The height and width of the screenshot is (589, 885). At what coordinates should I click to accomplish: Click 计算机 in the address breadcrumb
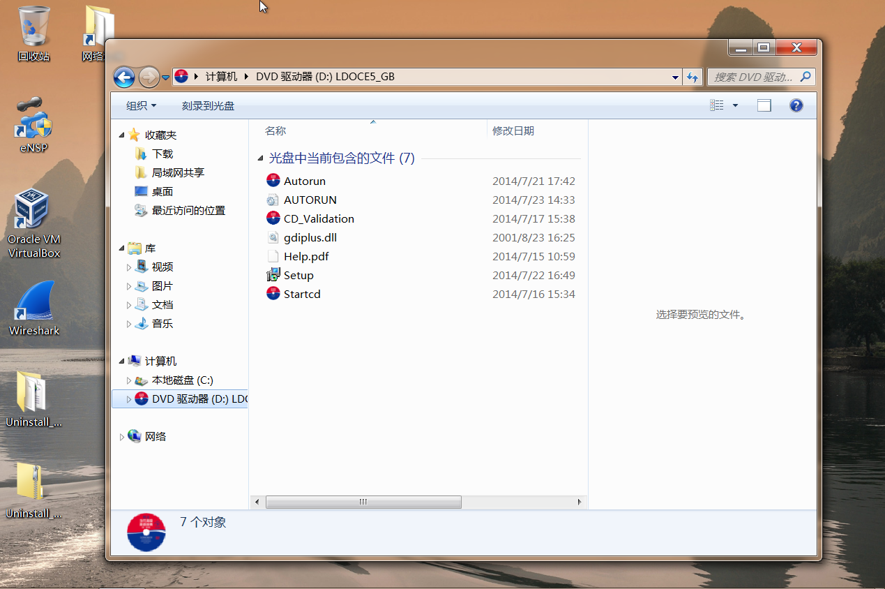coord(221,77)
